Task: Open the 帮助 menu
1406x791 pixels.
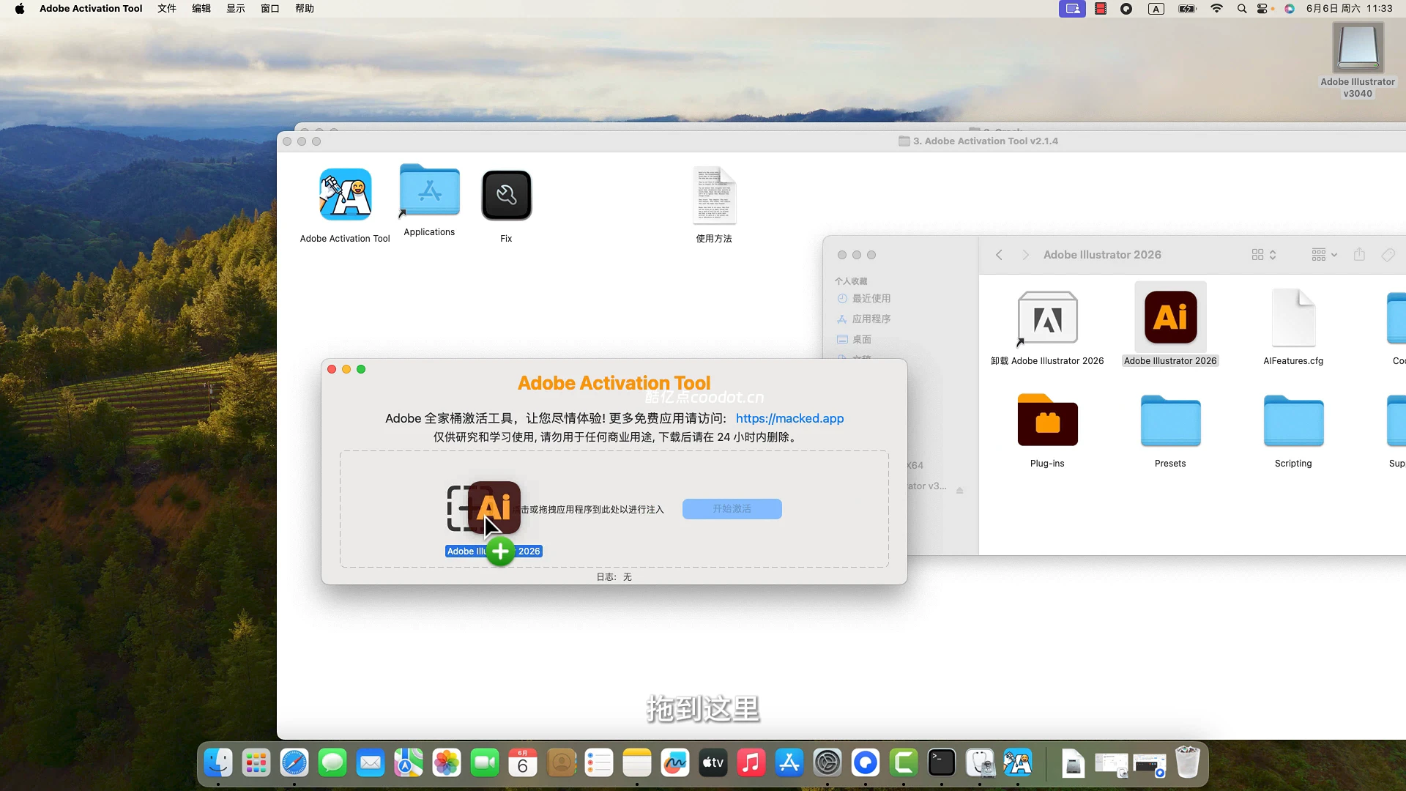Action: 305,8
